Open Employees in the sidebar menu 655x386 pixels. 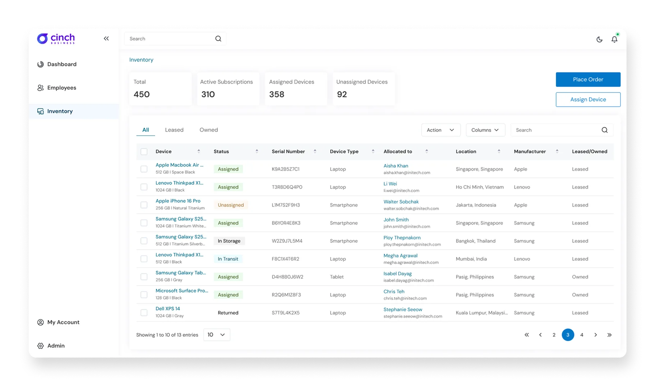coord(61,88)
